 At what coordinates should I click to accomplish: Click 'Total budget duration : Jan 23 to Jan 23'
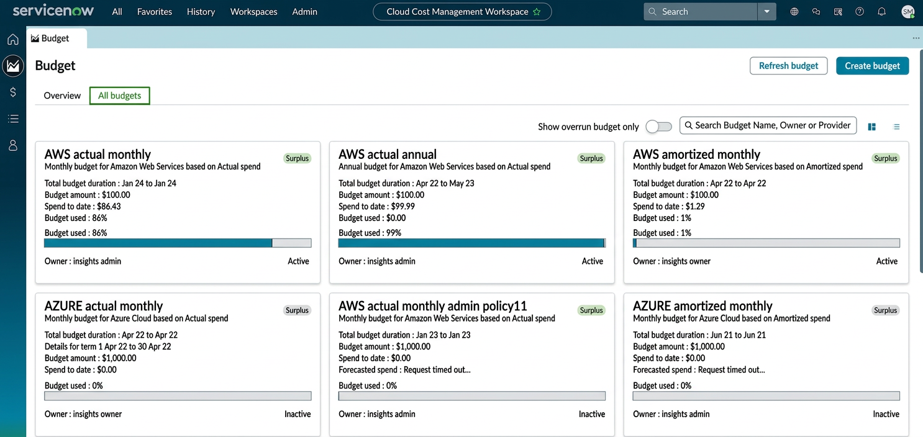pos(404,335)
